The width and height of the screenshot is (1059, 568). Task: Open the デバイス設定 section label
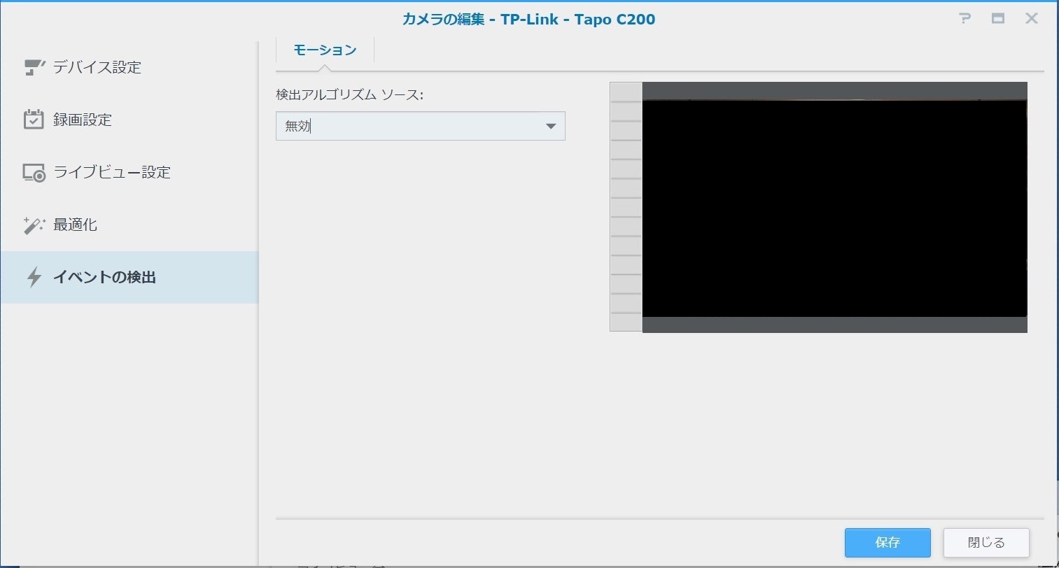coord(97,67)
